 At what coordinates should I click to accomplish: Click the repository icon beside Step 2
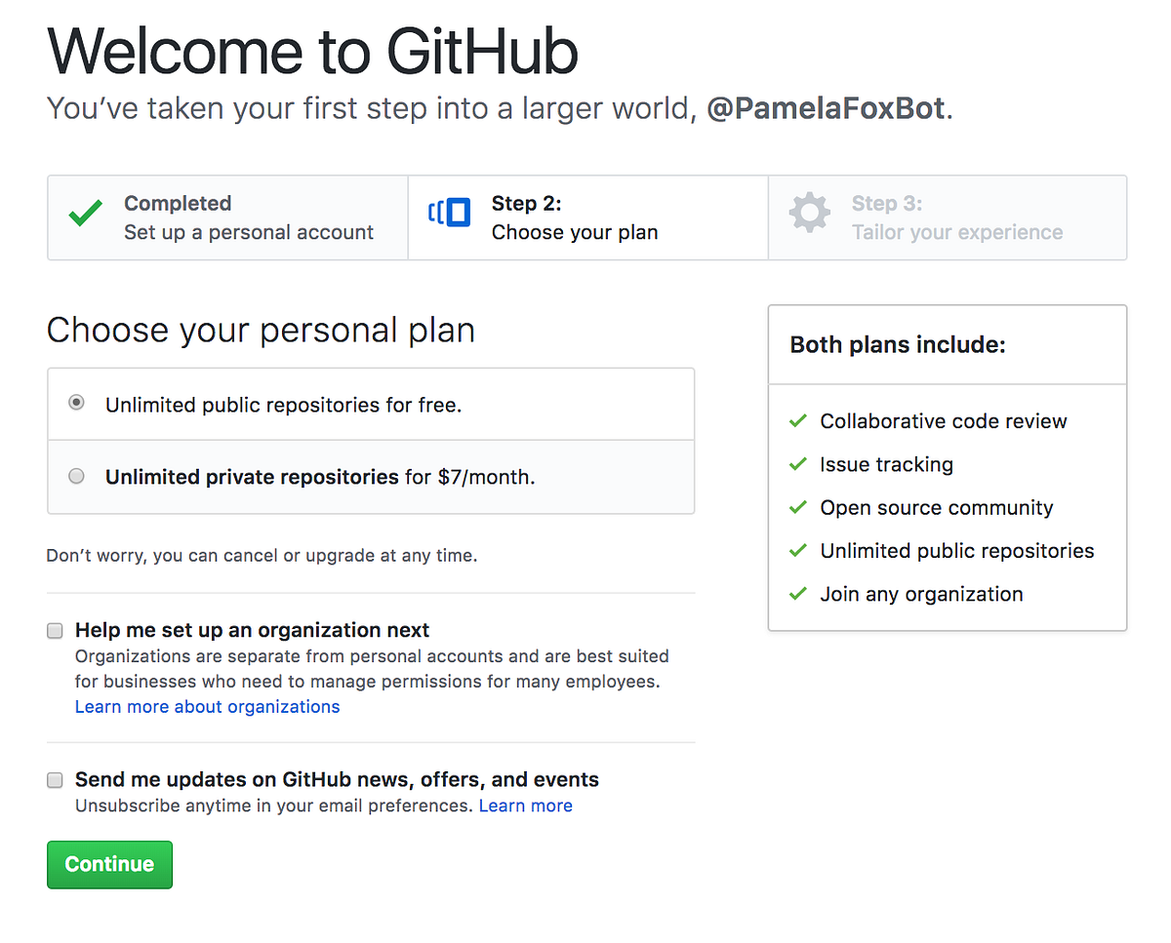coord(449,213)
